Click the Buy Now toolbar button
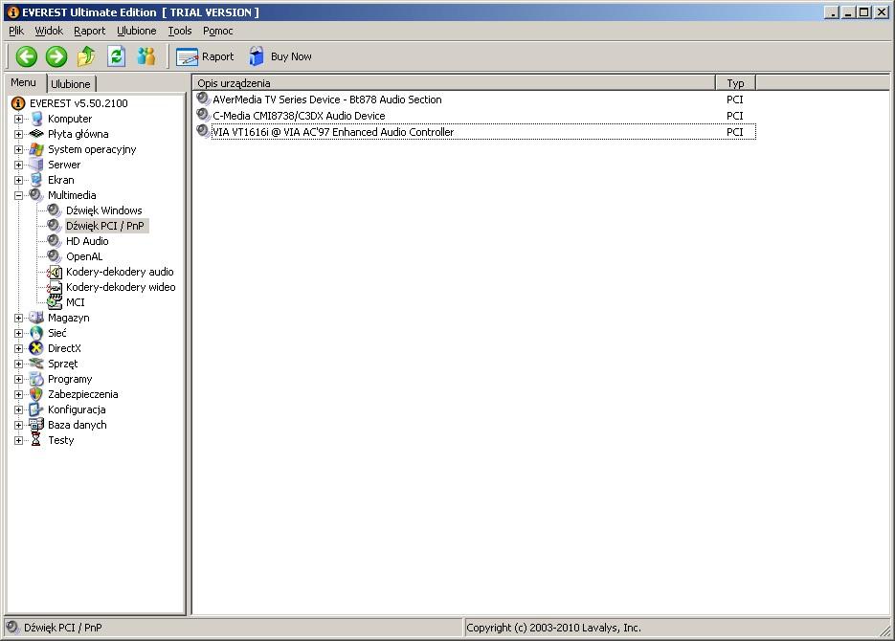This screenshot has width=895, height=641. pos(280,56)
